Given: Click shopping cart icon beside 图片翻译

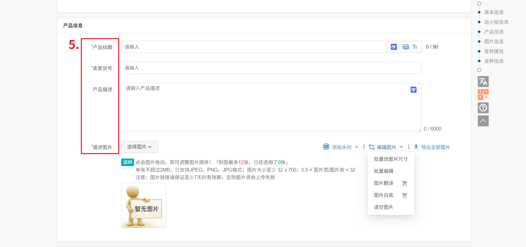Looking at the screenshot, I should click(404, 183).
